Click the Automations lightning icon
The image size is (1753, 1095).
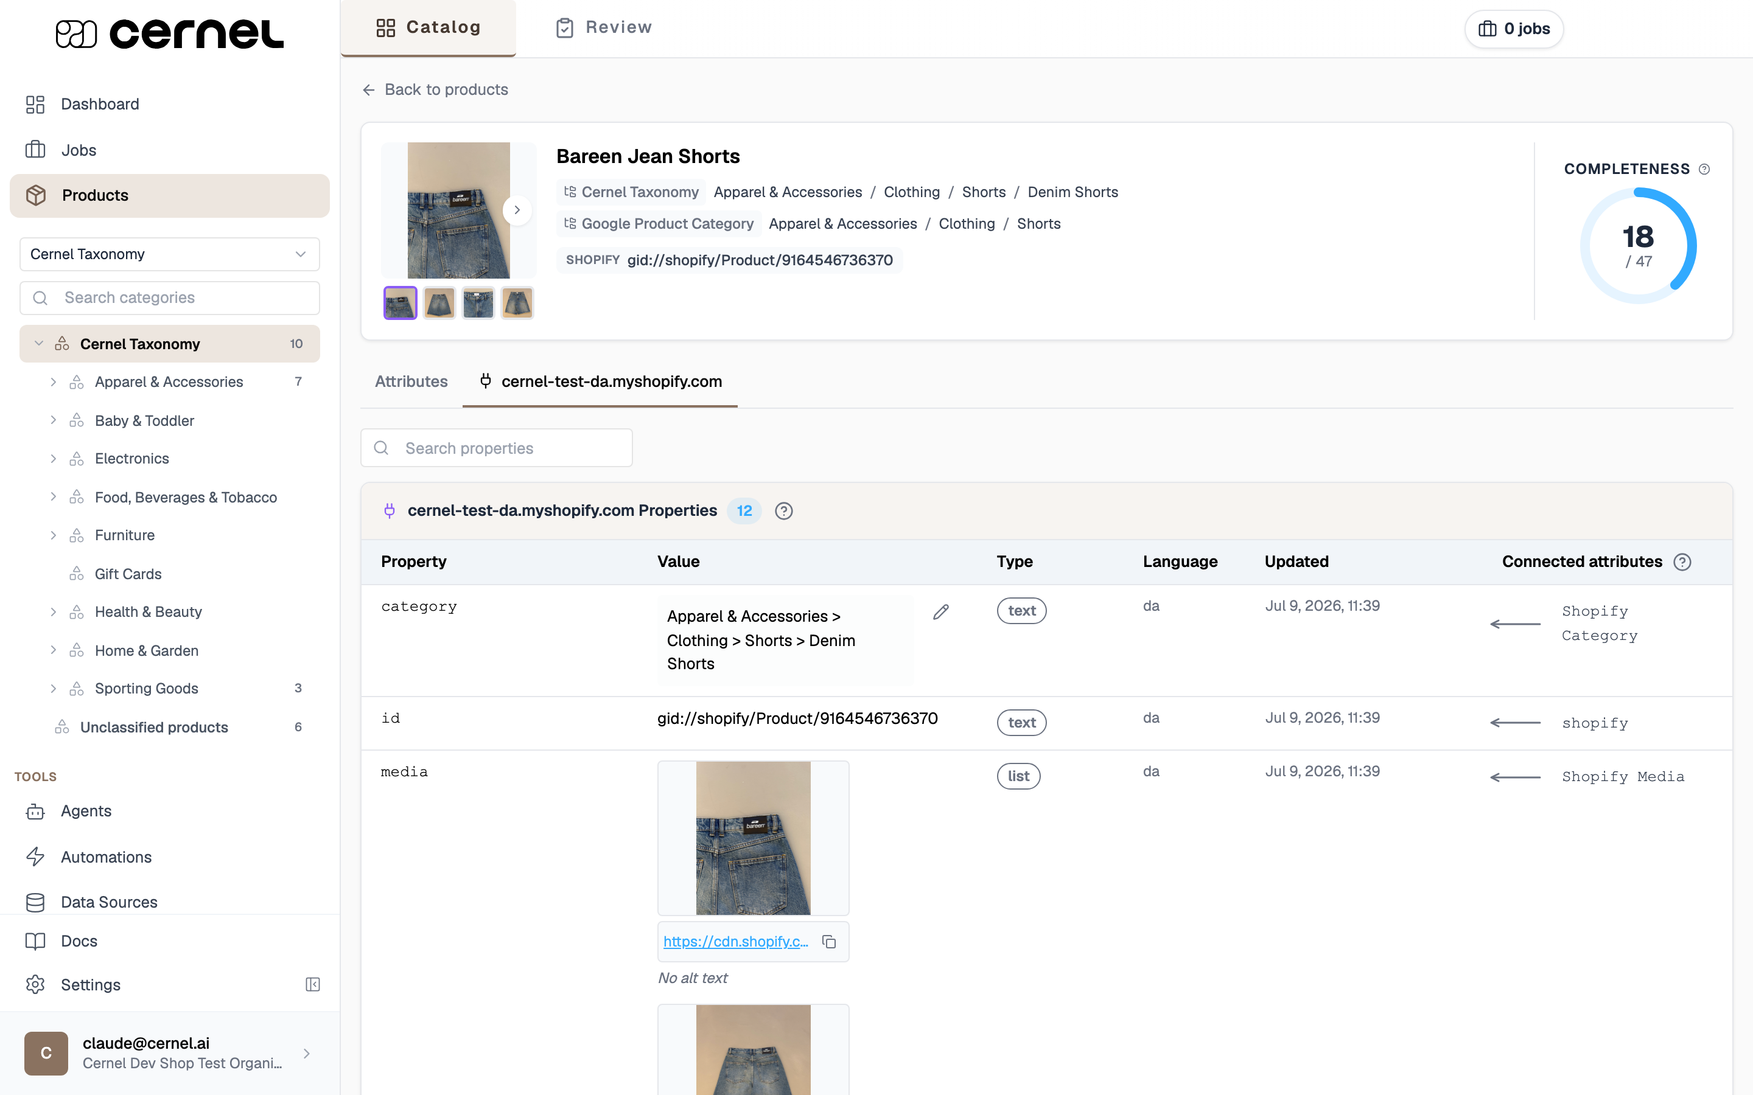(x=35, y=857)
